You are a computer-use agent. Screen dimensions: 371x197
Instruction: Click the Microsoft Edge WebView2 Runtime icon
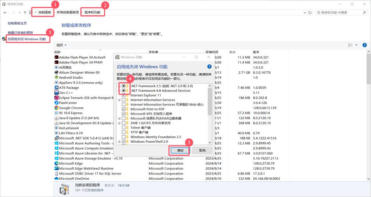(x=56, y=168)
